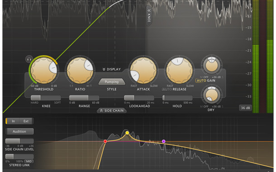
Task: Click the Knee hard/soft slider
Action: click(46, 98)
